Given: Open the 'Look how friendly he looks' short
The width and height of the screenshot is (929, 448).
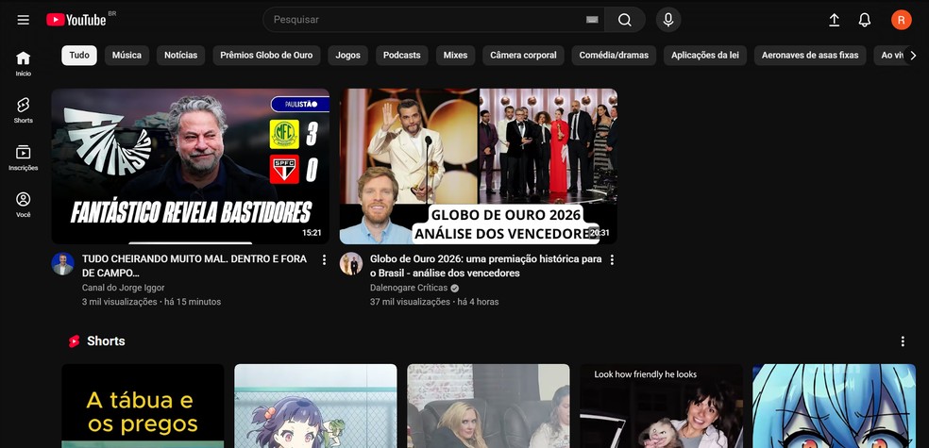Looking at the screenshot, I should click(x=661, y=406).
